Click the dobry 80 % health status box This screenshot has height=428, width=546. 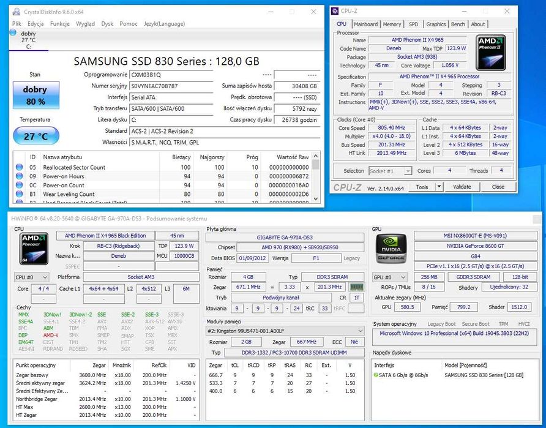[36, 95]
